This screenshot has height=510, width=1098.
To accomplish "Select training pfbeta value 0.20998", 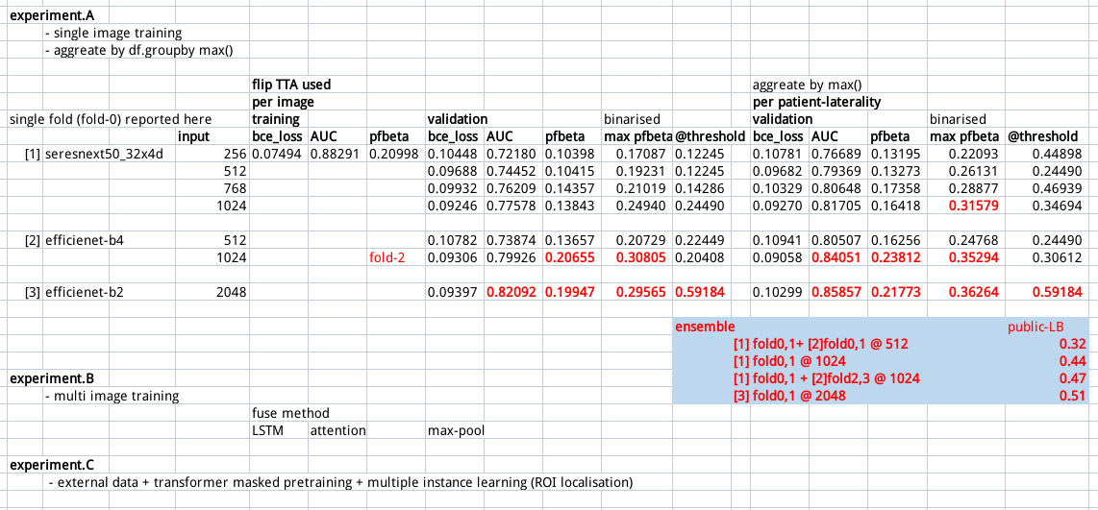I will pyautogui.click(x=393, y=154).
